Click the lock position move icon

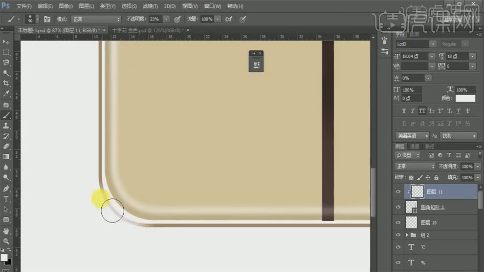pos(428,178)
